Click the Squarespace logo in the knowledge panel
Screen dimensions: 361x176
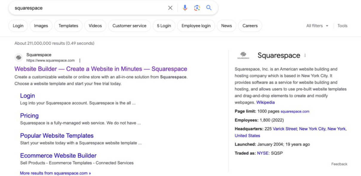(243, 55)
